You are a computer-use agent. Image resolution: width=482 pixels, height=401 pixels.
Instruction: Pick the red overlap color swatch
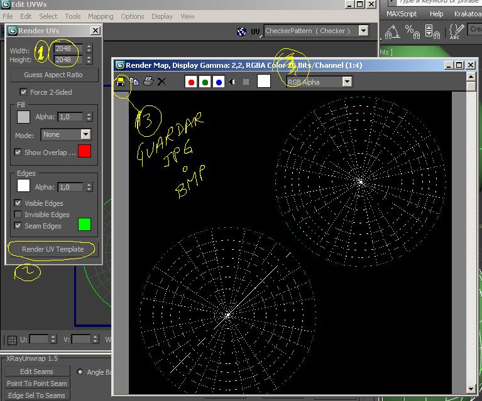tap(85, 151)
